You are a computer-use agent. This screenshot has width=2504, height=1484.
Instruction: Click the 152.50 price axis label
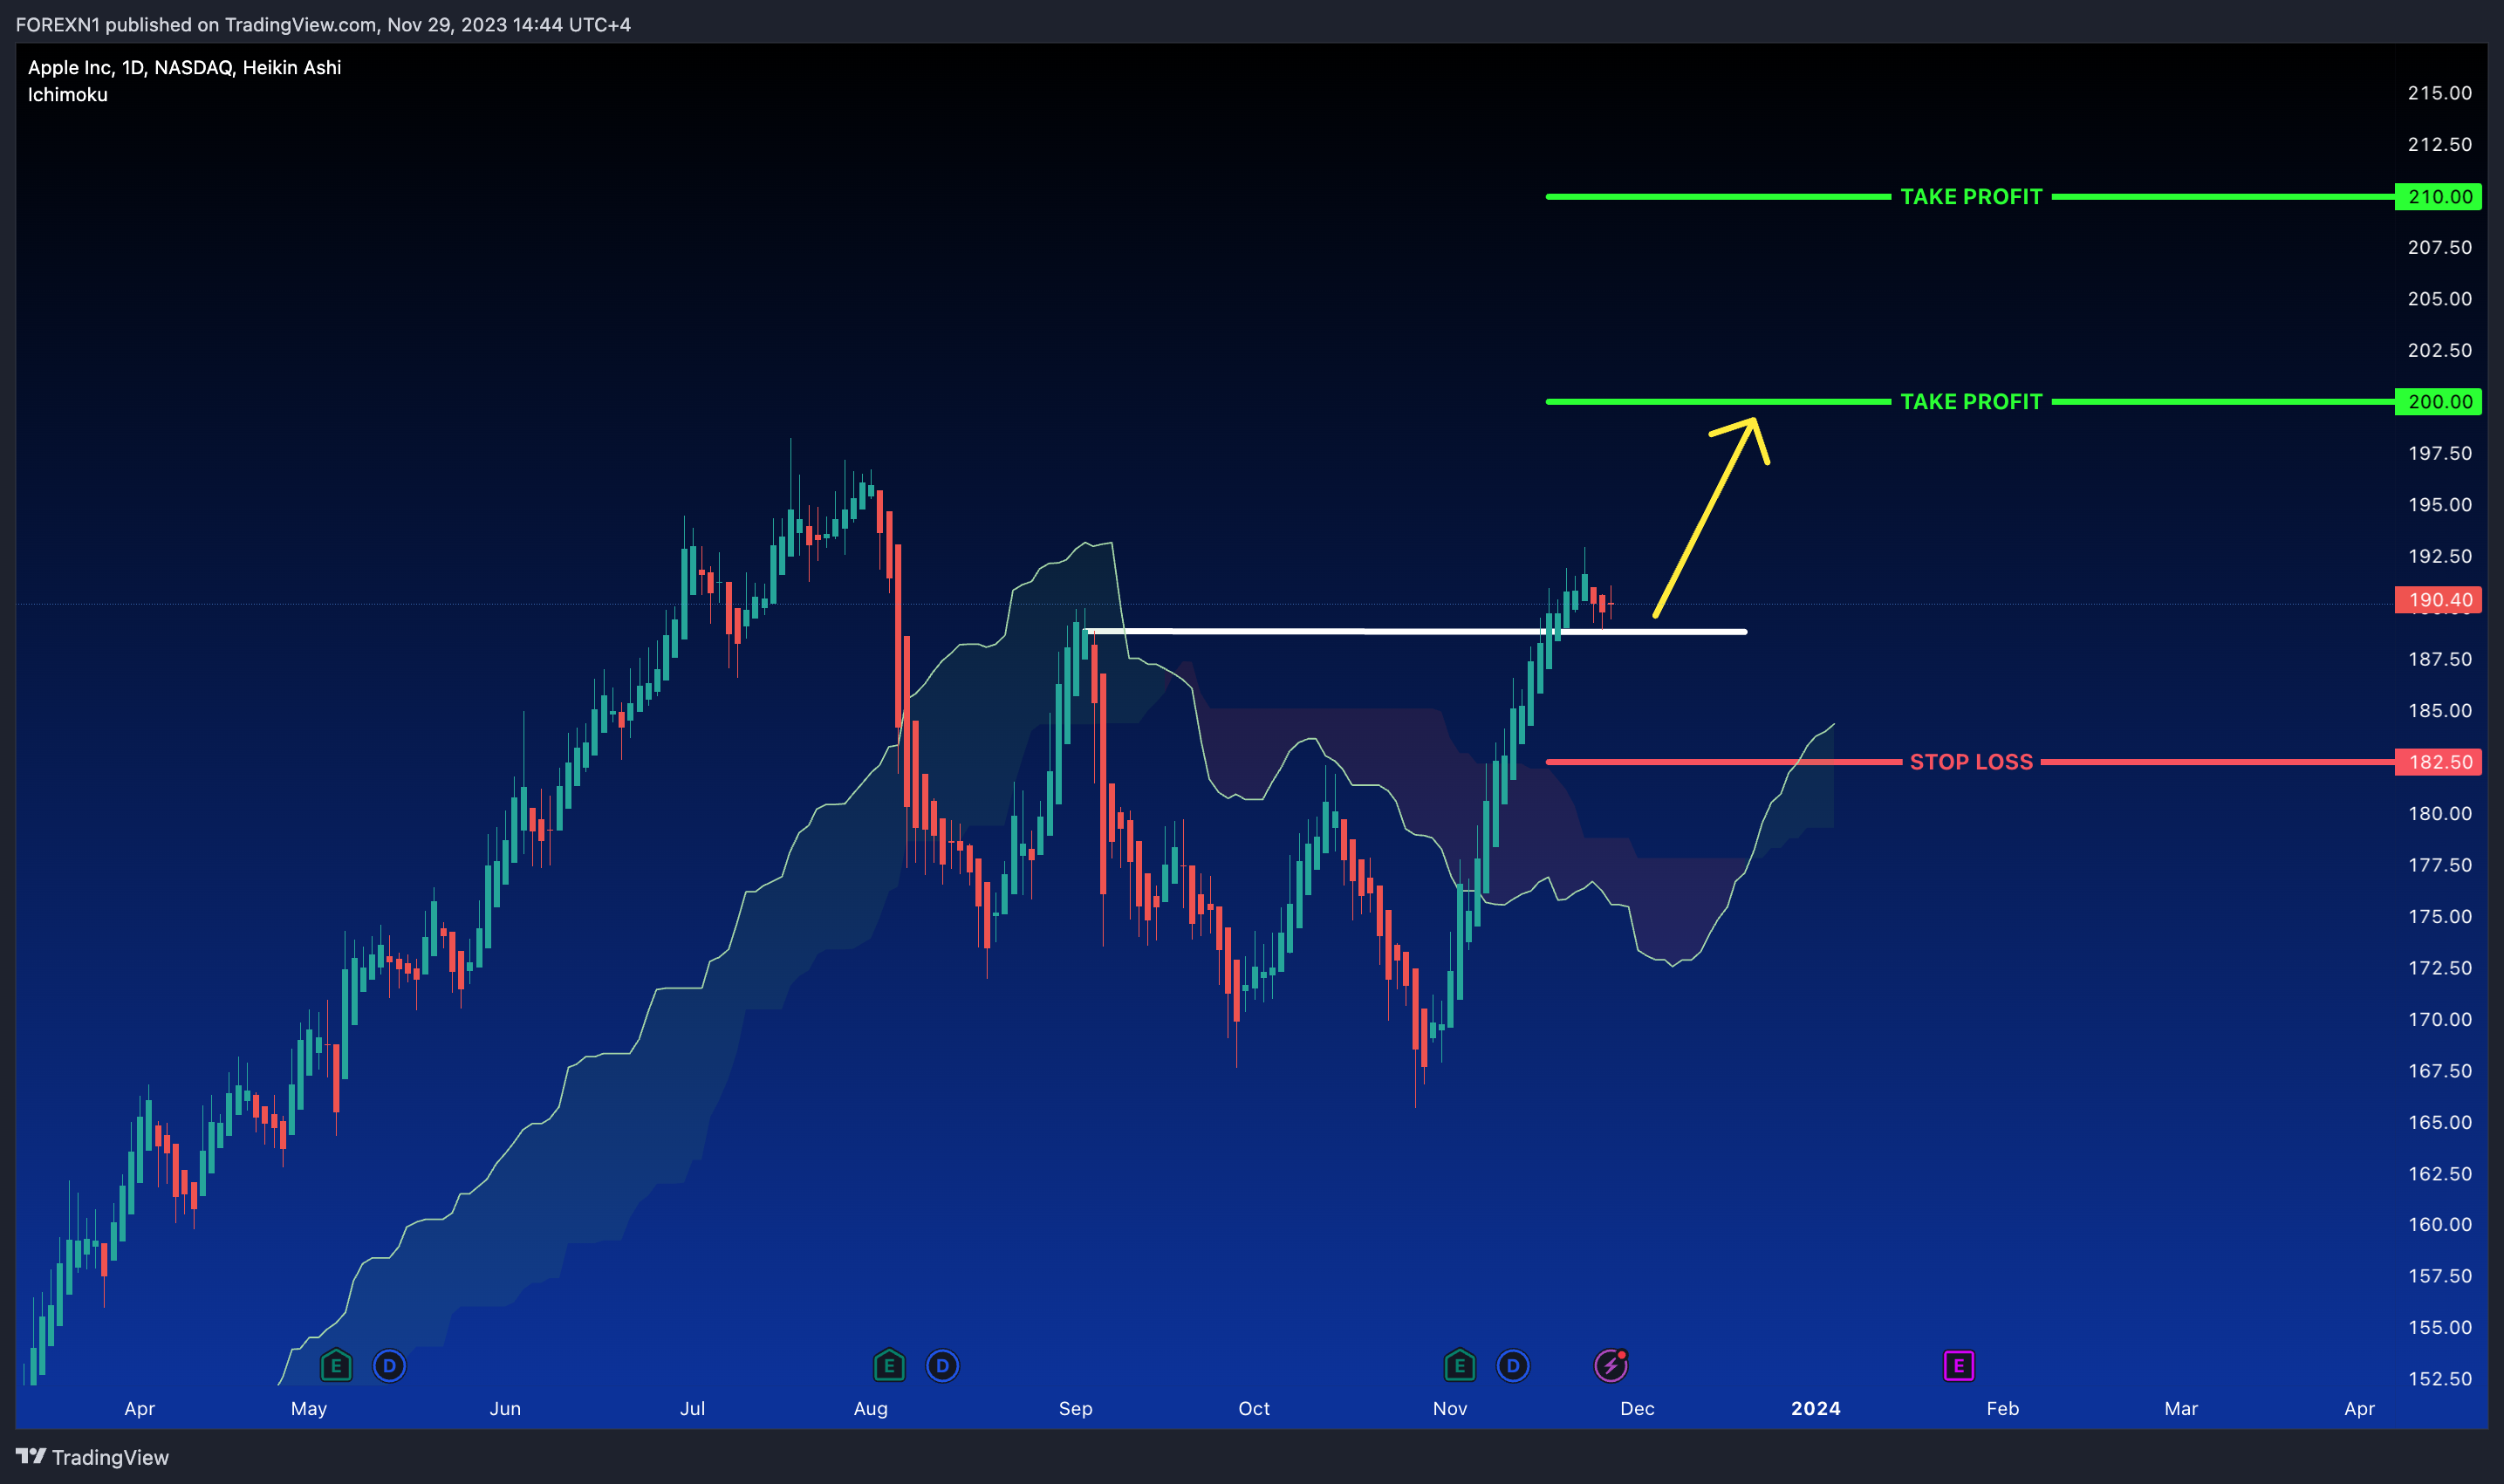click(x=2439, y=1378)
